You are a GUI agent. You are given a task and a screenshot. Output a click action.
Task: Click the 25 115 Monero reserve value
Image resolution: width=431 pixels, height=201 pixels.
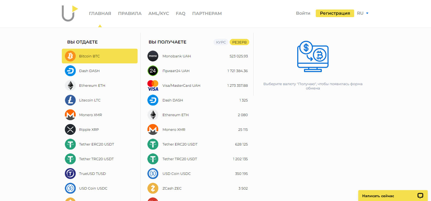pos(243,129)
